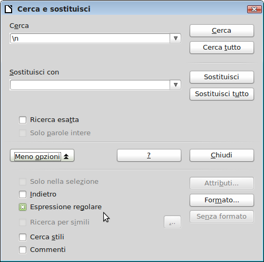Screen dimensions: 264x262
Task: Enable the Cerca stili checkbox
Action: click(x=23, y=237)
